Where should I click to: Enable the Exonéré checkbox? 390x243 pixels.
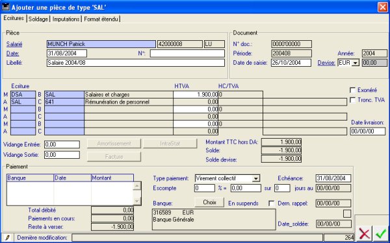pos(352,90)
